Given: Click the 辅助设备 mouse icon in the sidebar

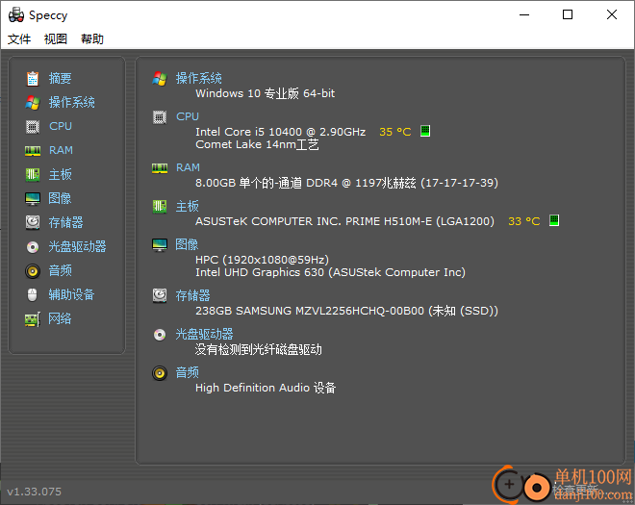Looking at the screenshot, I should (33, 294).
